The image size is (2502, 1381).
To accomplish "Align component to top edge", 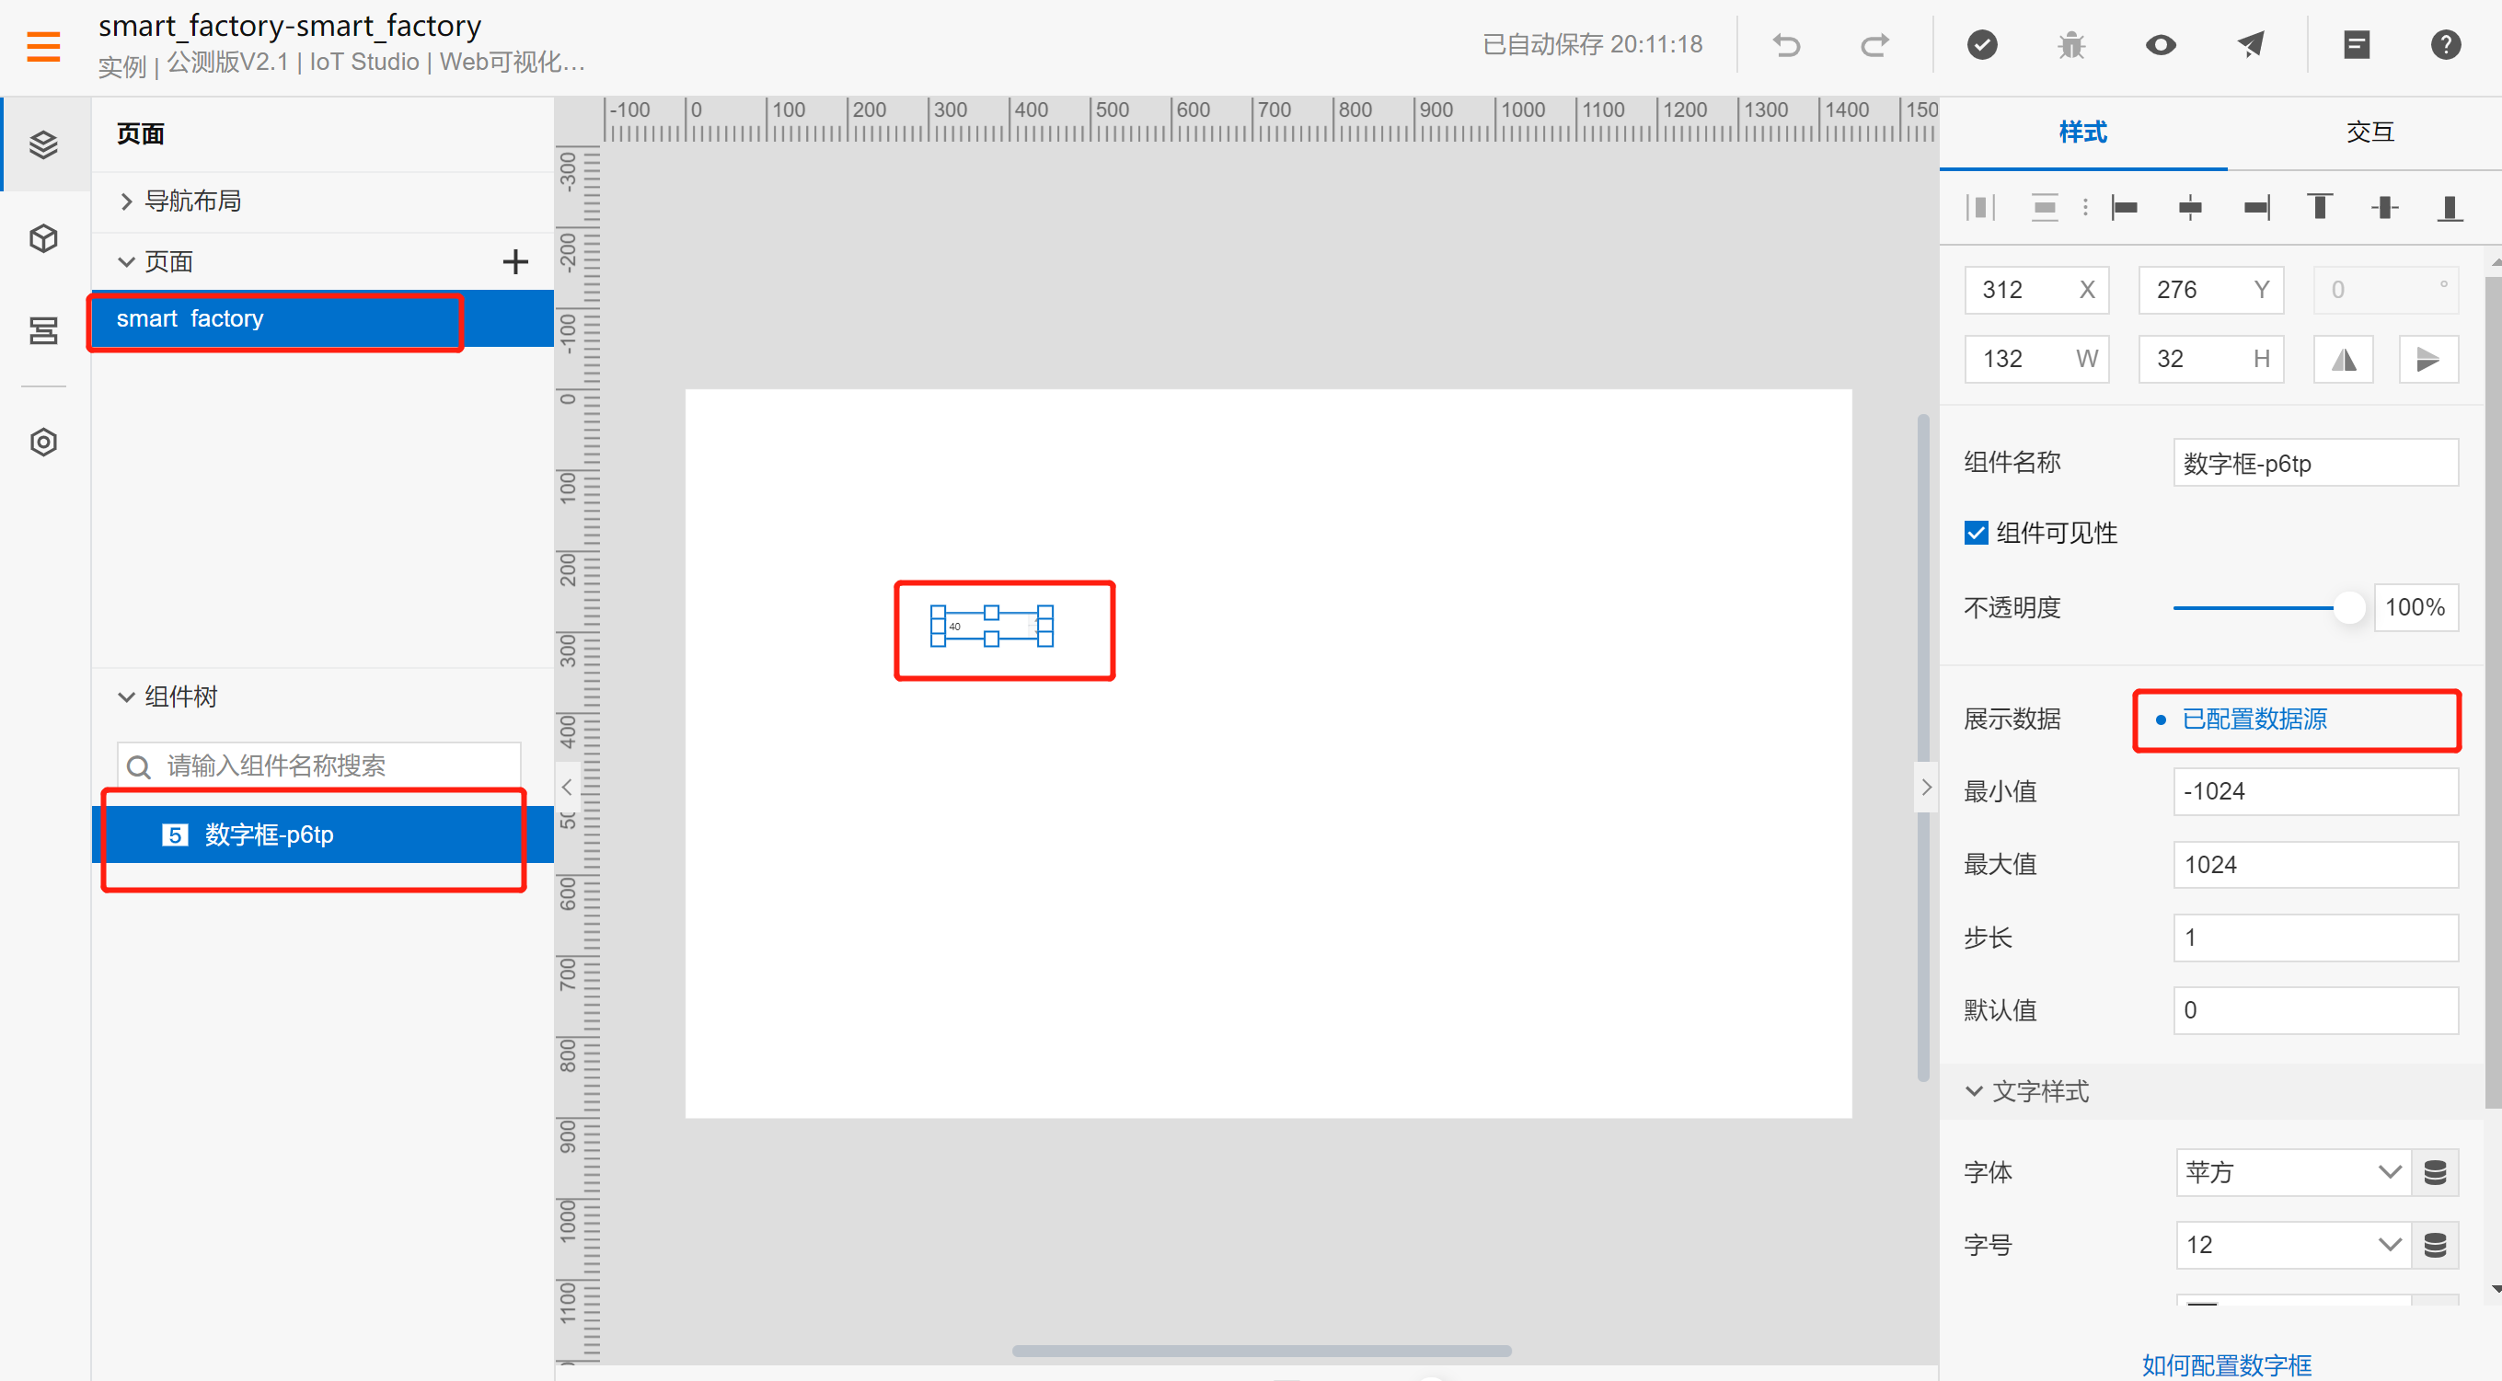I will pyautogui.click(x=2320, y=207).
